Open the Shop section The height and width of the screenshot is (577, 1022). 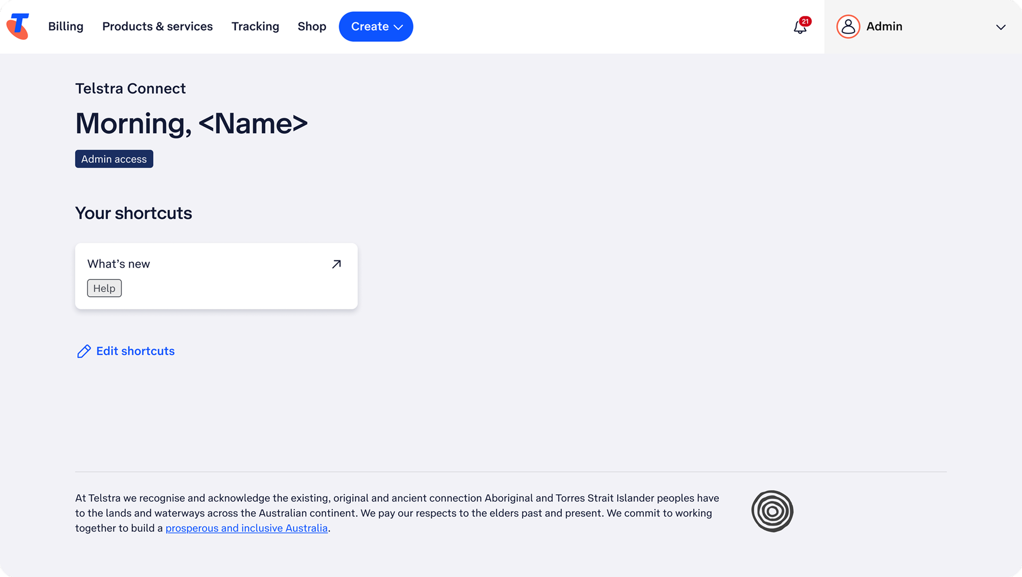tap(311, 26)
